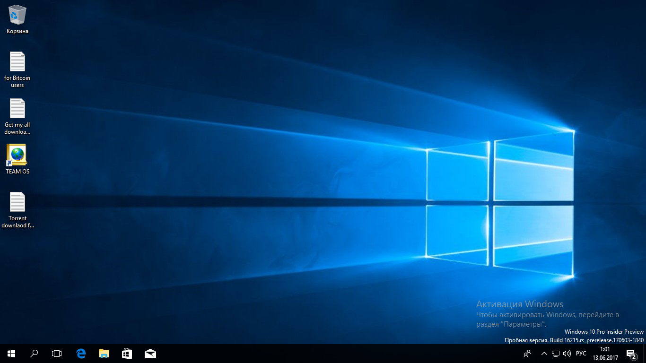646x363 pixels.
Task: Select the 'Torrent downlaod f...' text file
Action: tap(17, 210)
